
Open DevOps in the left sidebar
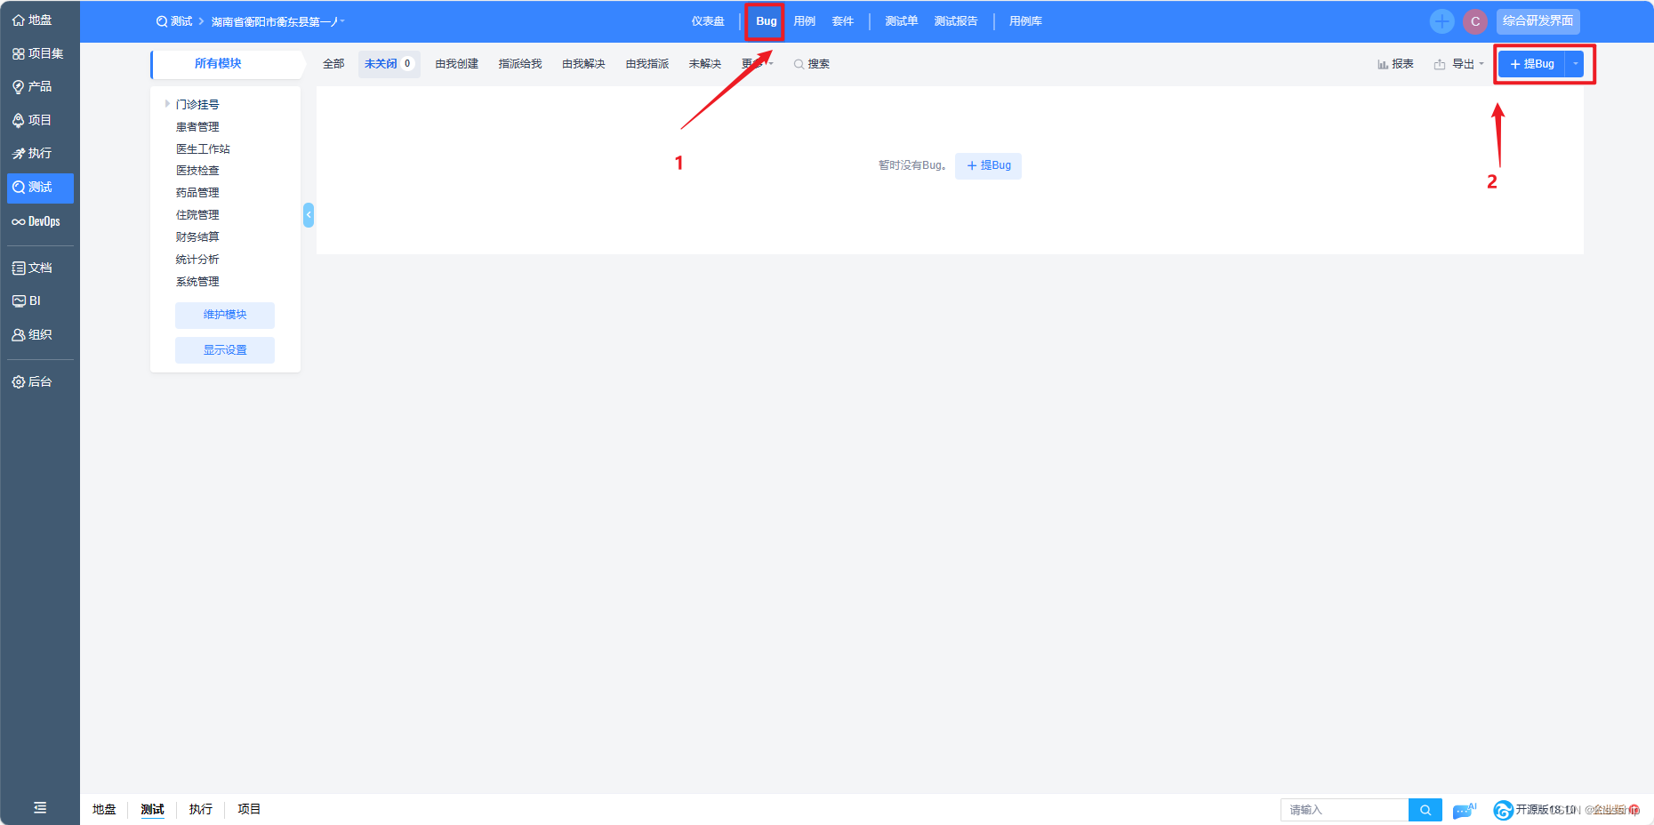[36, 221]
